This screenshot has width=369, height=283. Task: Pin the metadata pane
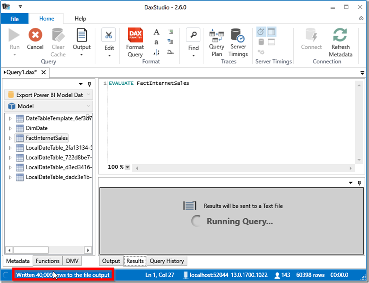click(89, 84)
